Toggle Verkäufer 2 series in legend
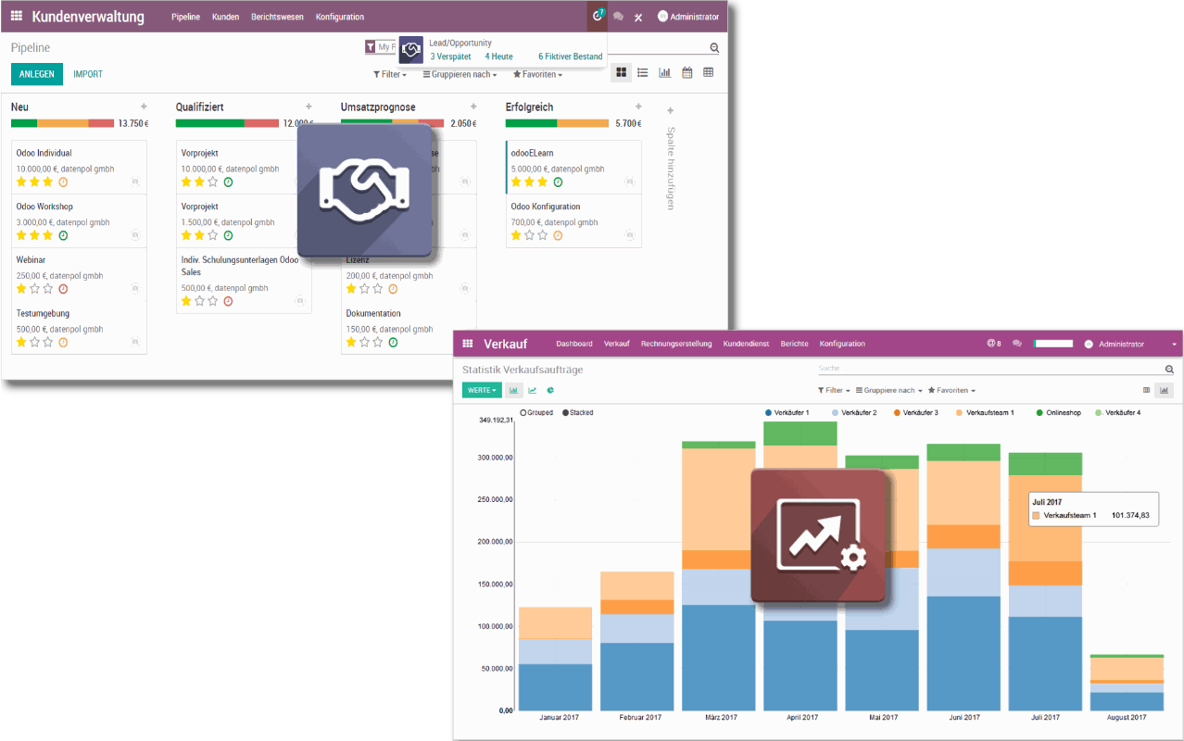The width and height of the screenshot is (1184, 741). coord(854,412)
